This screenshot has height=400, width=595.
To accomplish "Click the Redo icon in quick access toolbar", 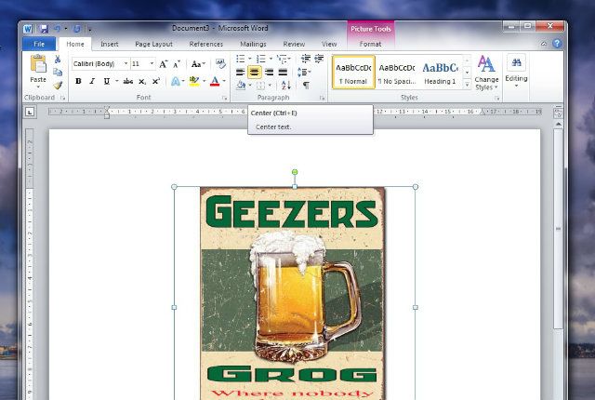I will pos(77,29).
